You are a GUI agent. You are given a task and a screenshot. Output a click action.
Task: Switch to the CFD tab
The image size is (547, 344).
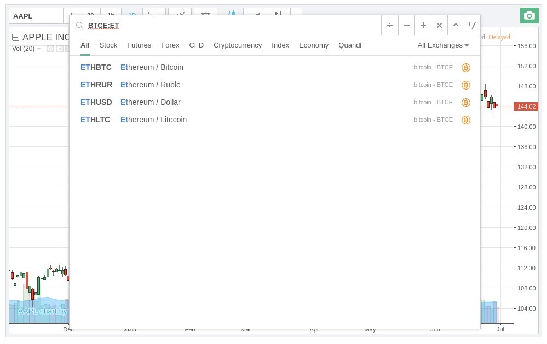tap(196, 45)
